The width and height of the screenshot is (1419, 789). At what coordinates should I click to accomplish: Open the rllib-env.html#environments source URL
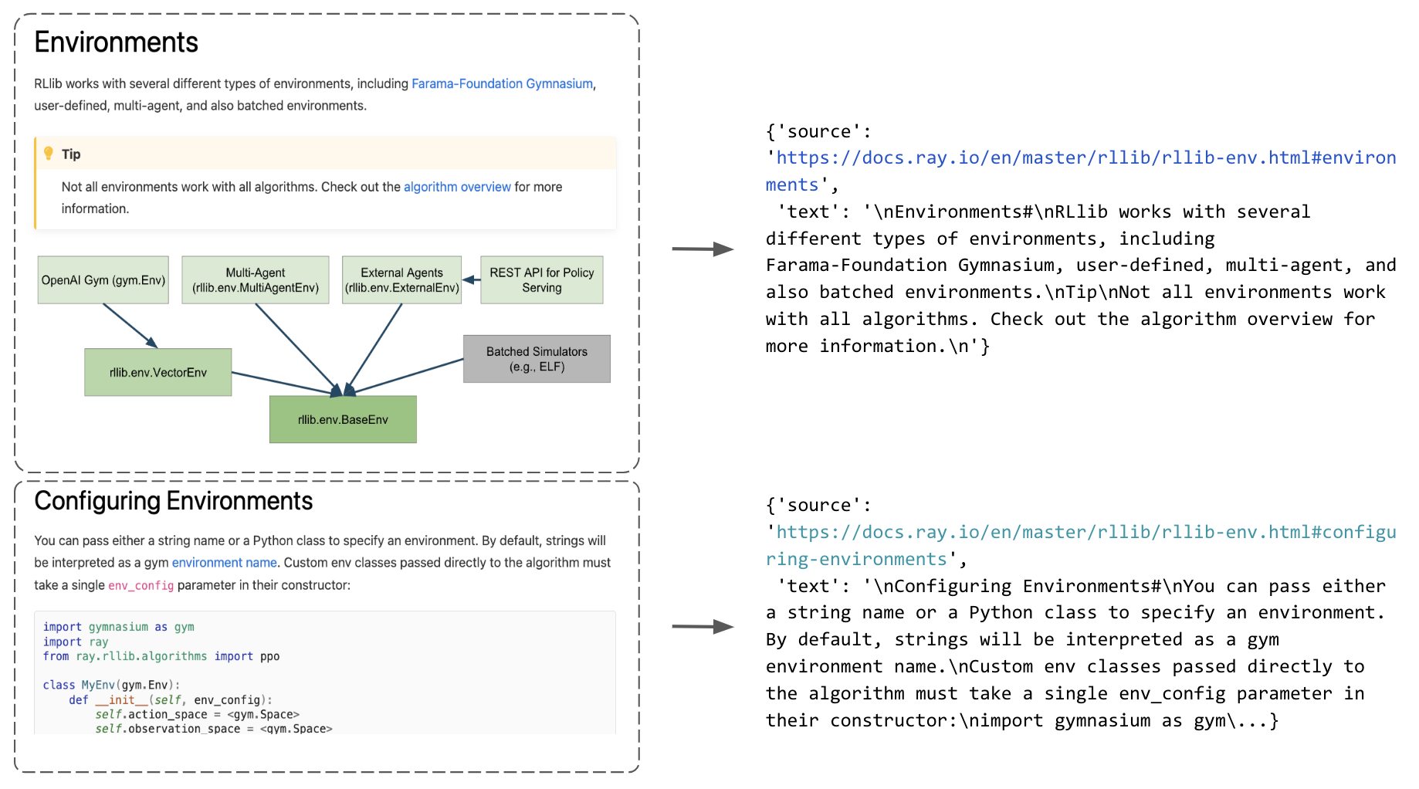(x=1081, y=171)
